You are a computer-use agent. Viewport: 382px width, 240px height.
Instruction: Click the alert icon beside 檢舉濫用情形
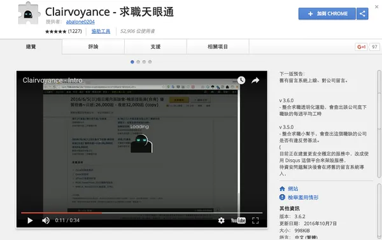(x=282, y=197)
